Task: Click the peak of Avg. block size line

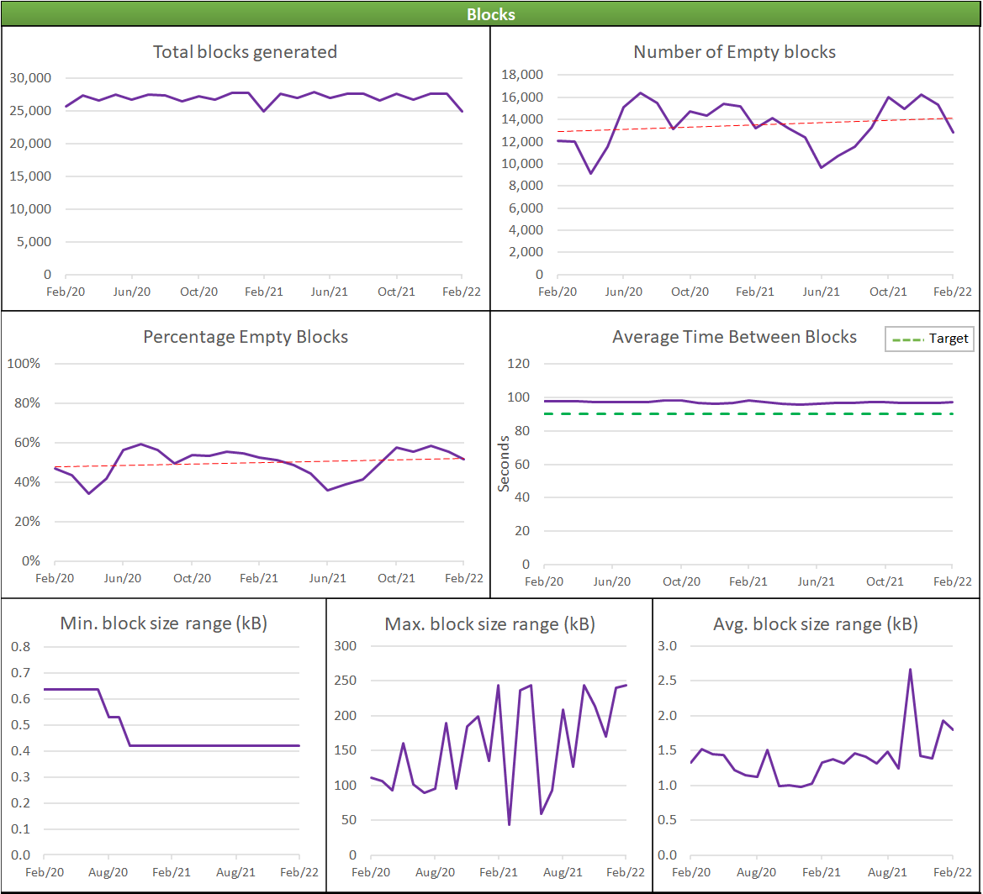Action: point(910,670)
